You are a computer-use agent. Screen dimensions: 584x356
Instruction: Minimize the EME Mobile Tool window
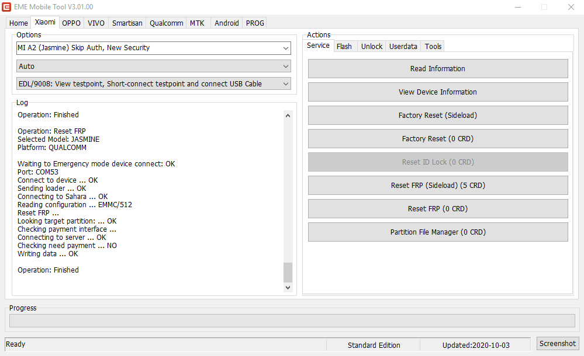(x=518, y=7)
